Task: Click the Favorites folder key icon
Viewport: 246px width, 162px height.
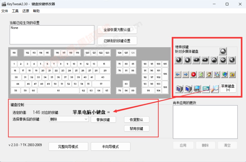Action: coord(232,75)
